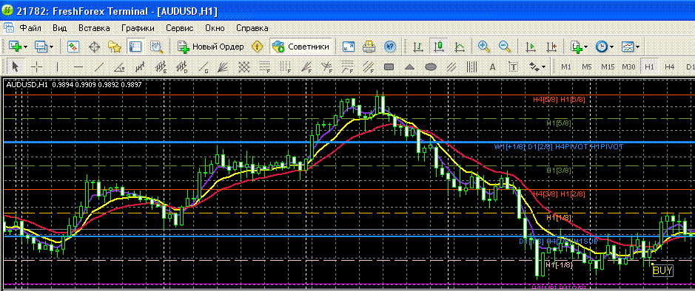This screenshot has width=695, height=291.
Task: Switch timeframe to M5
Action: [x=587, y=66]
